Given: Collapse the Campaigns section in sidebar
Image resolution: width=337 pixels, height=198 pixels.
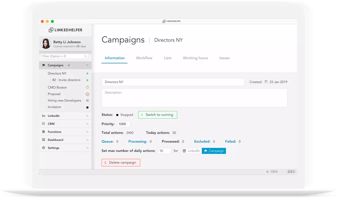Looking at the screenshot, I should pos(87,65).
